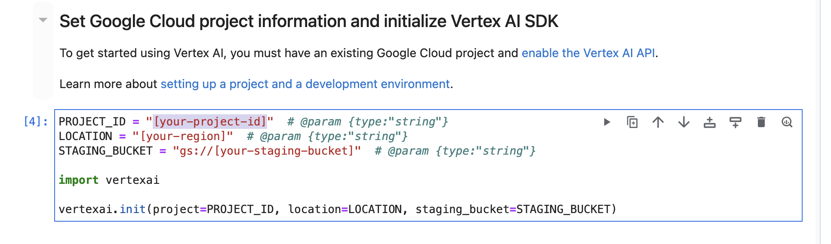Click the vertical scrollbar at the right edge
Screen dimensions: 831x244
(x=818, y=122)
